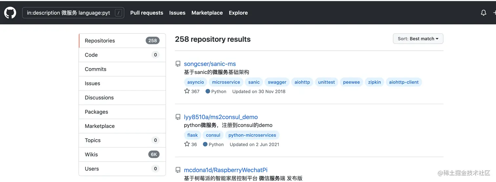This screenshot has height=182, width=496.
Task: Open lyy8510a/ms2consul_demo repository
Action: coord(221,117)
